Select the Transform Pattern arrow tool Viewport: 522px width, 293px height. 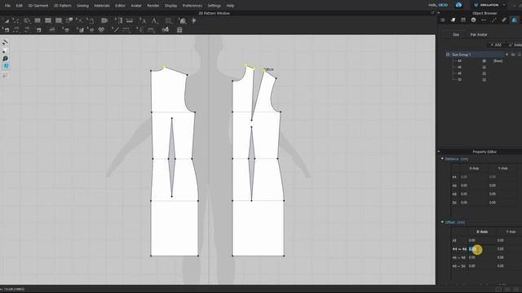point(7,20)
